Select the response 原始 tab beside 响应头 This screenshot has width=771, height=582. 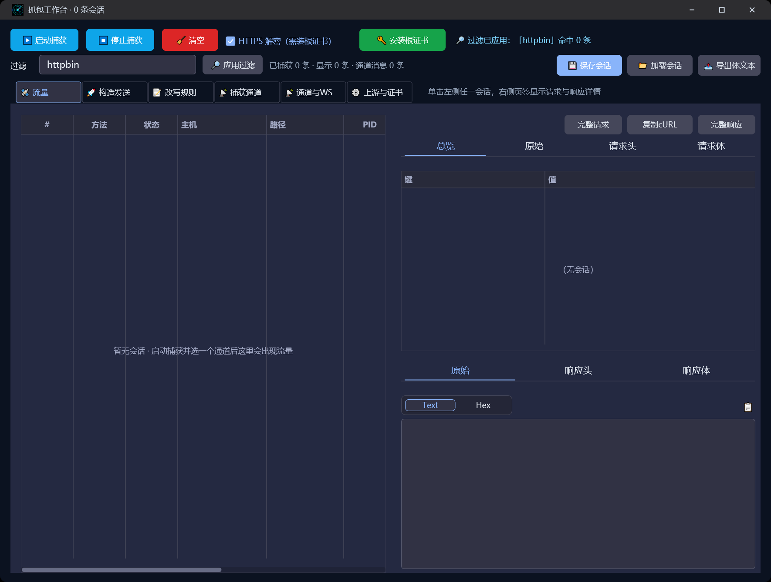pyautogui.click(x=460, y=371)
